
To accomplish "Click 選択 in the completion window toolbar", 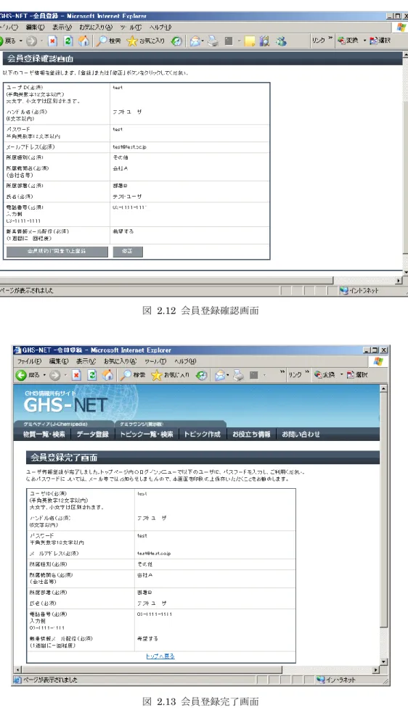I will click(357, 375).
